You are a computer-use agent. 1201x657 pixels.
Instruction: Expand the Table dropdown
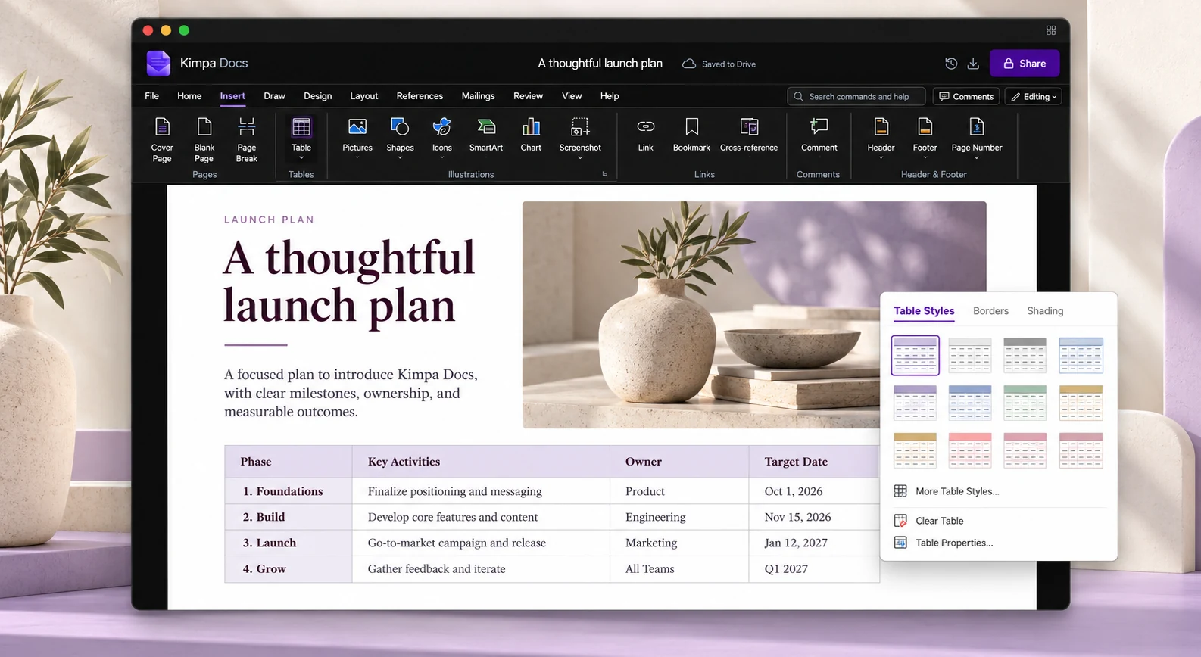[x=301, y=157]
